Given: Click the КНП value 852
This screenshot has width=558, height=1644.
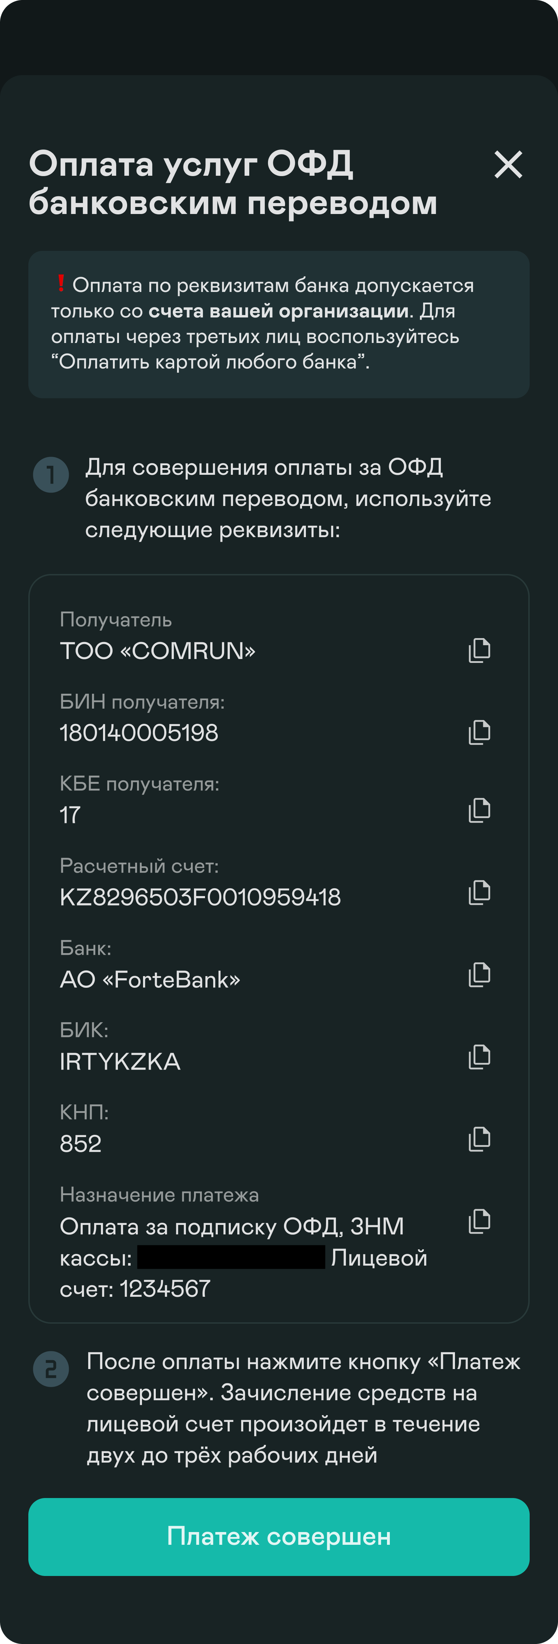Looking at the screenshot, I should [80, 1144].
